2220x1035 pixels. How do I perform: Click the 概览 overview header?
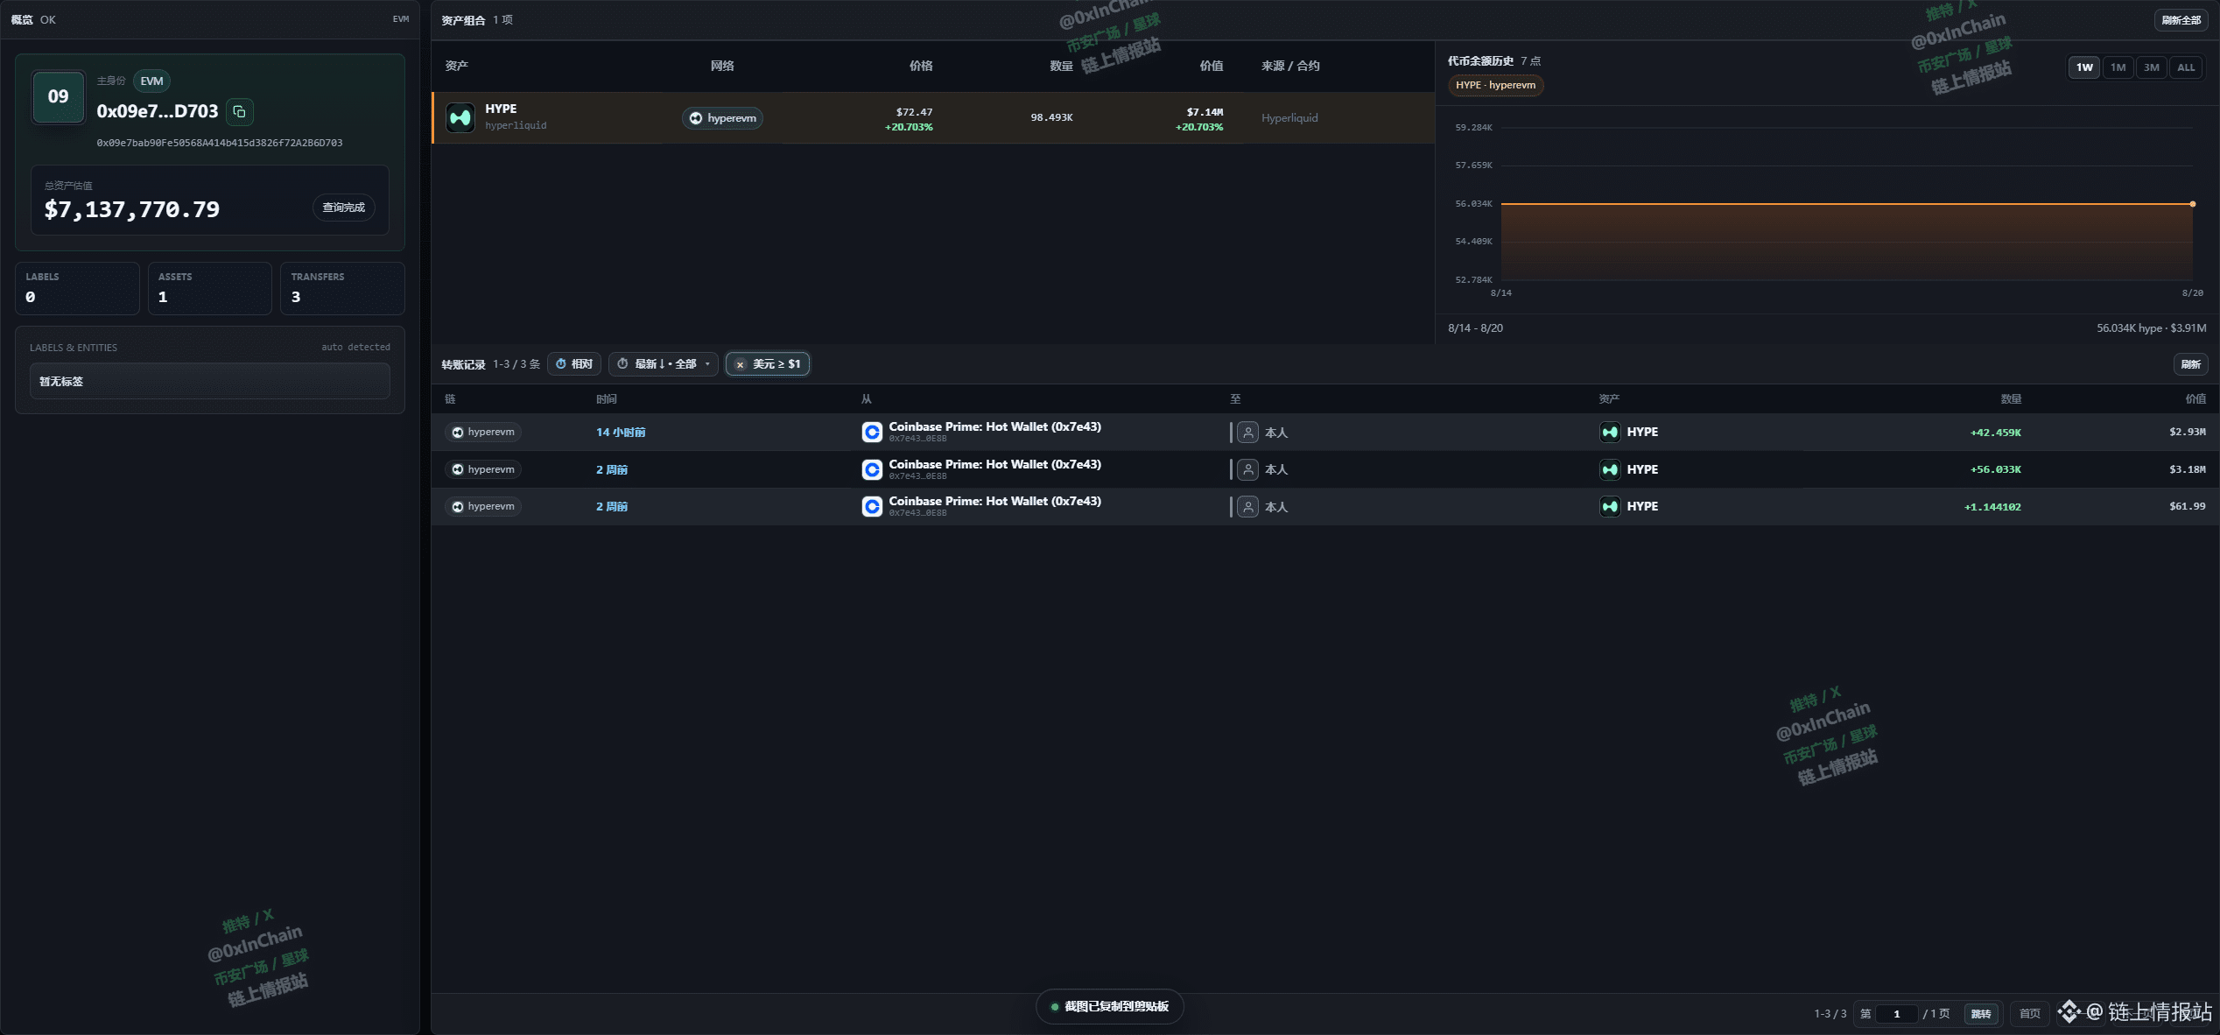tap(22, 19)
